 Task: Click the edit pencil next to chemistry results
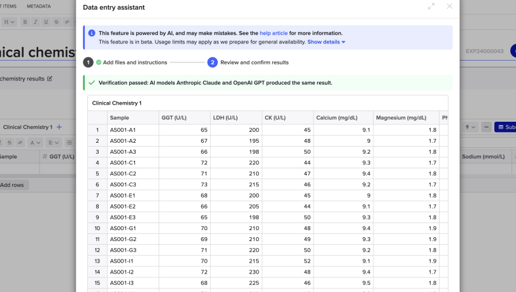[50, 78]
